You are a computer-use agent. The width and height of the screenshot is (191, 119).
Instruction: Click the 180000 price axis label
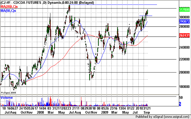pos(184,87)
